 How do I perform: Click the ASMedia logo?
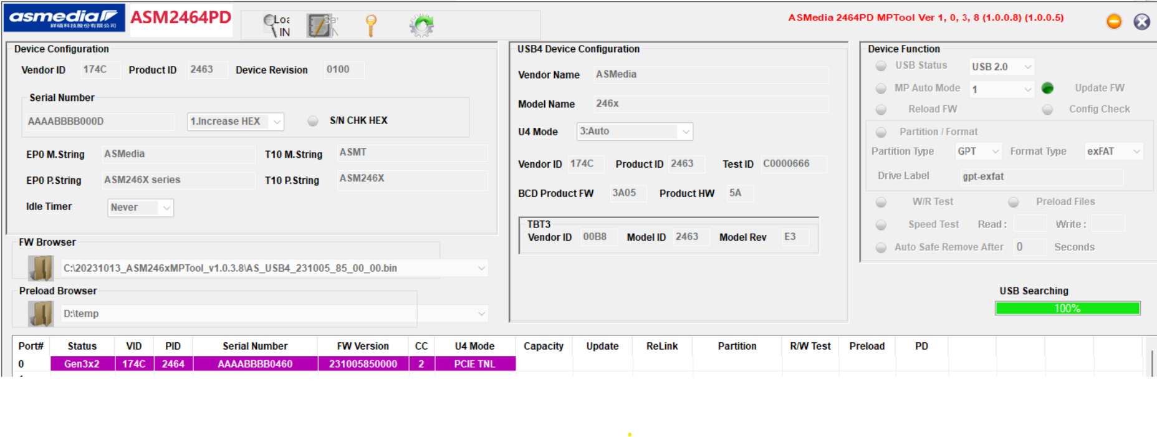coord(64,18)
